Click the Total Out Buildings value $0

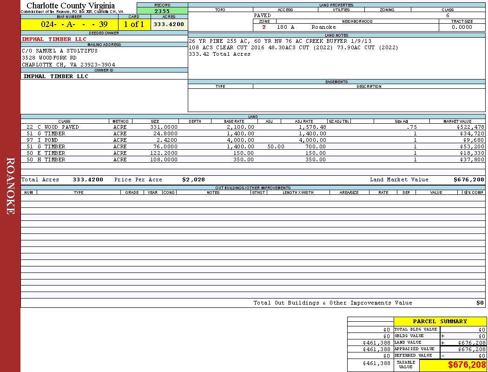(480, 303)
